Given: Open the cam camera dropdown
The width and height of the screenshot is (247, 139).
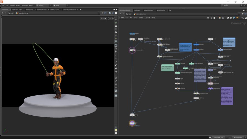Looking at the screenshot, I should pyautogui.click(x=110, y=18).
